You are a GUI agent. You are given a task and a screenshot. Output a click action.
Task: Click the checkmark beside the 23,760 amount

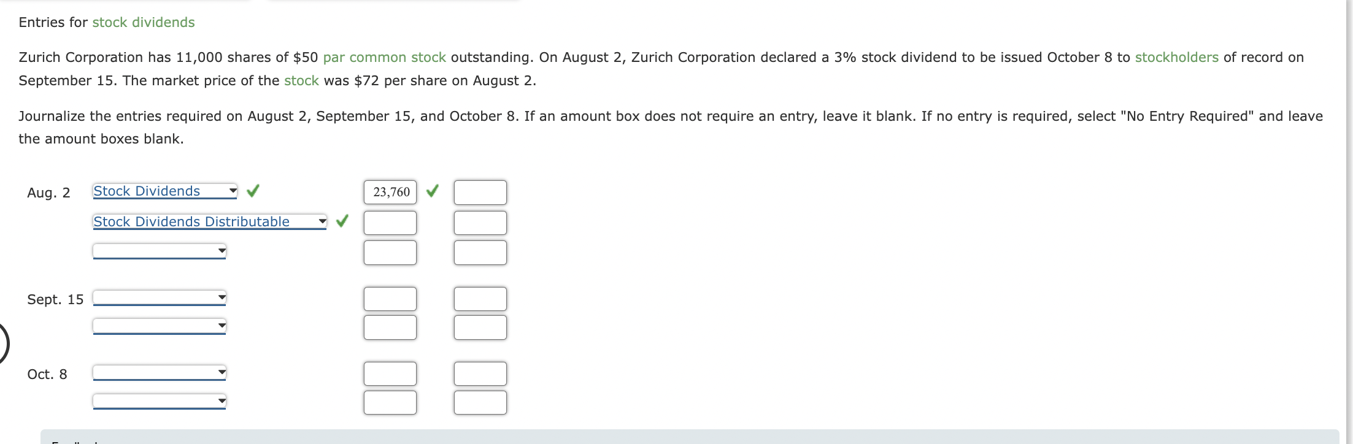click(x=431, y=191)
